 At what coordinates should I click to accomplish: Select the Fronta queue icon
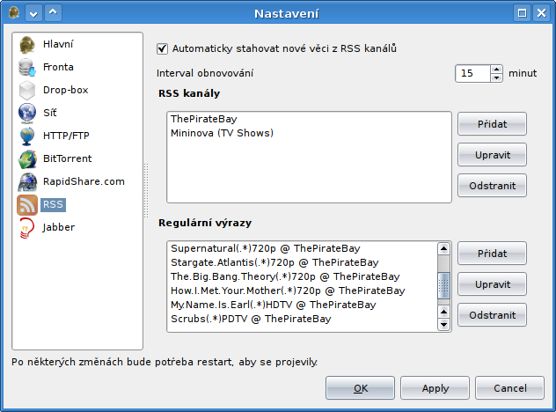pyautogui.click(x=27, y=68)
